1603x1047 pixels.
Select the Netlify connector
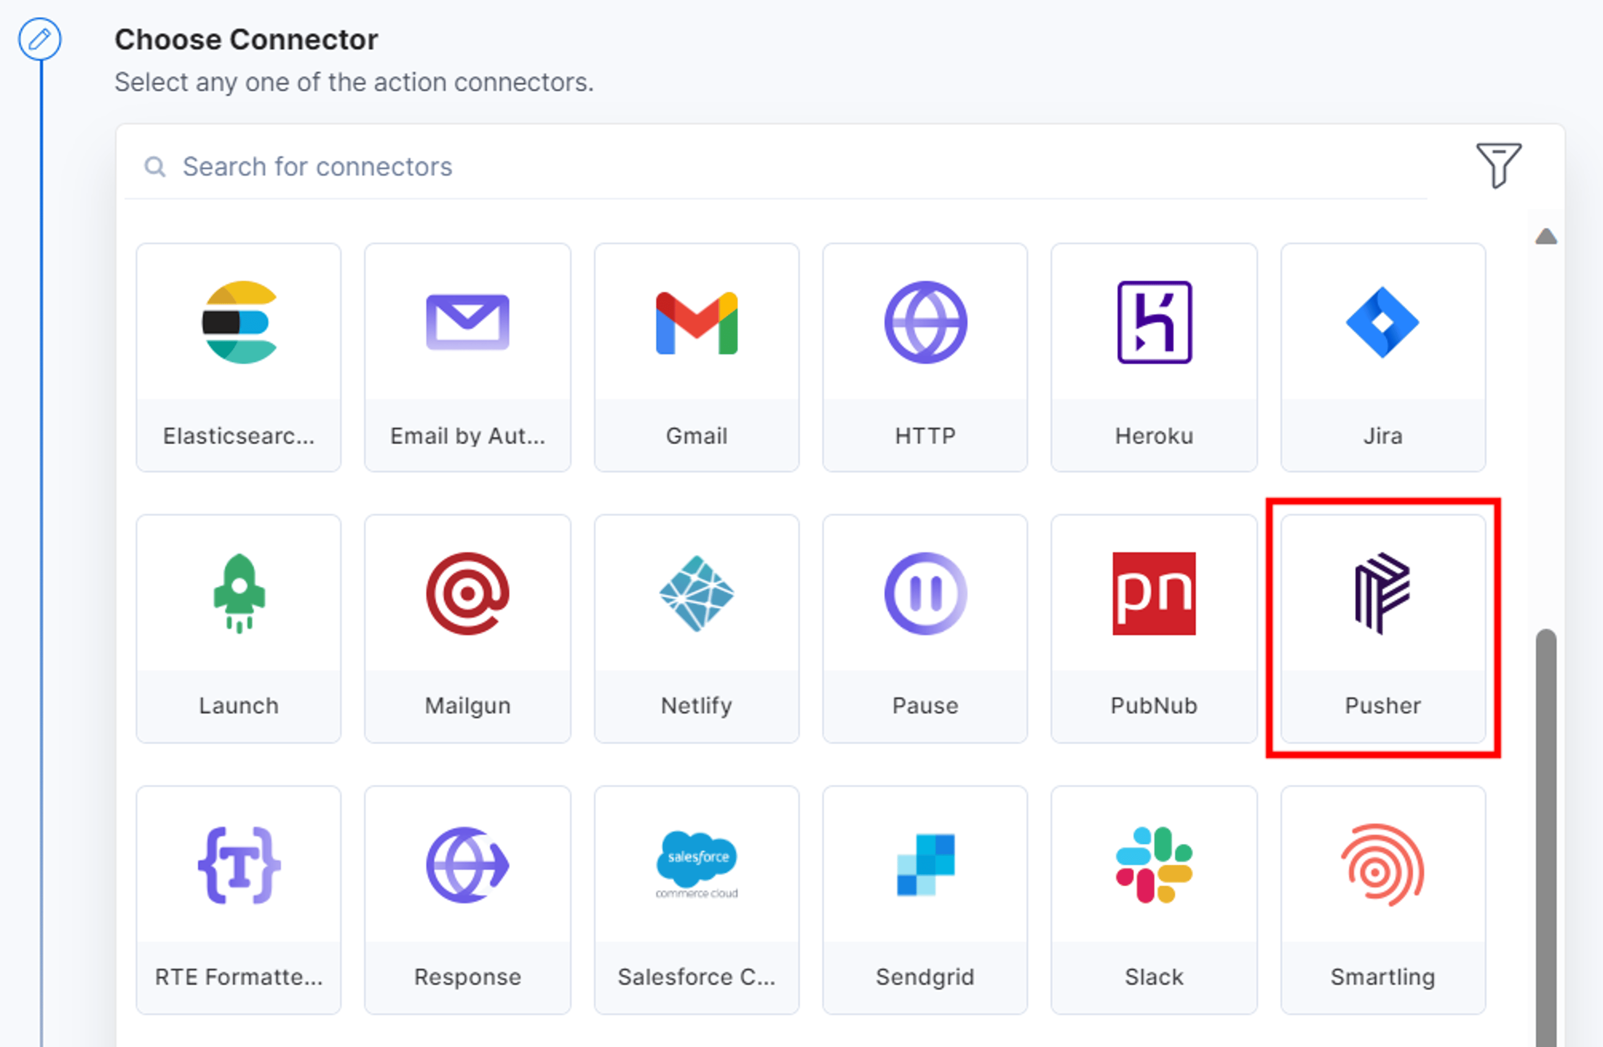[696, 628]
